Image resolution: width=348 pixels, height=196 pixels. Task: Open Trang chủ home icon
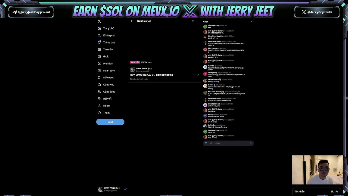pos(99,28)
